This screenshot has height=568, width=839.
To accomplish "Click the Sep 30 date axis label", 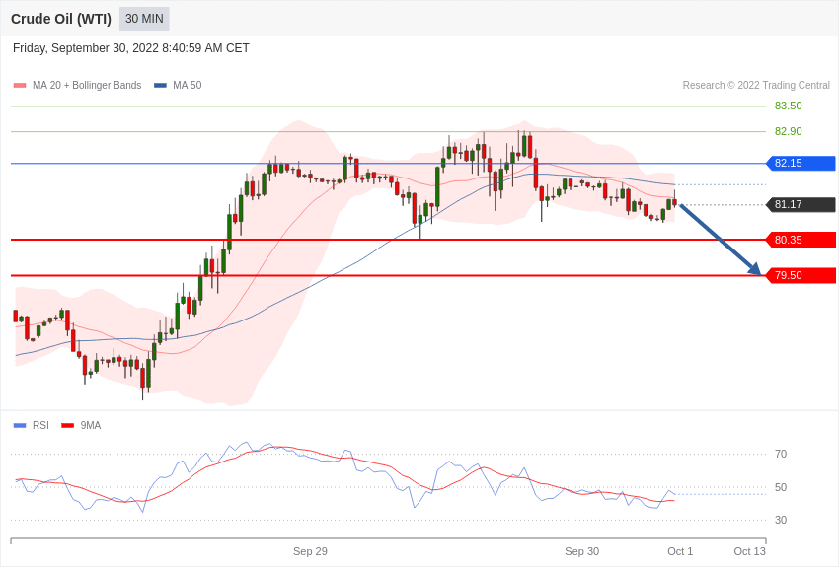I will [581, 551].
